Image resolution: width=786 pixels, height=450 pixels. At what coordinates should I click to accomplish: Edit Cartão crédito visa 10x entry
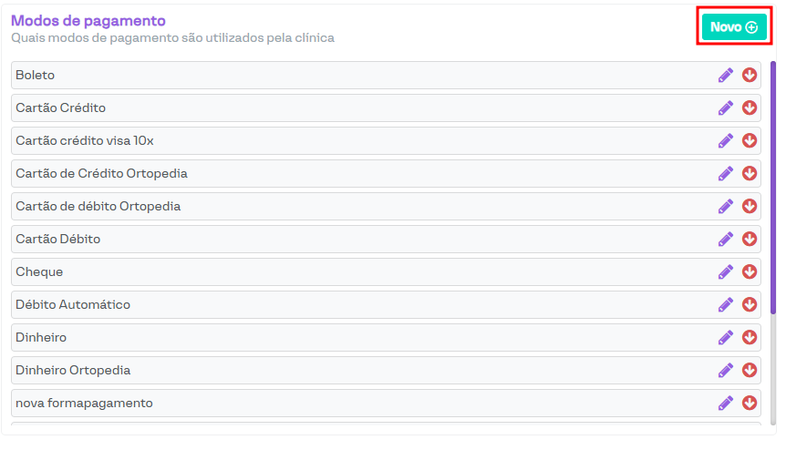[726, 140]
